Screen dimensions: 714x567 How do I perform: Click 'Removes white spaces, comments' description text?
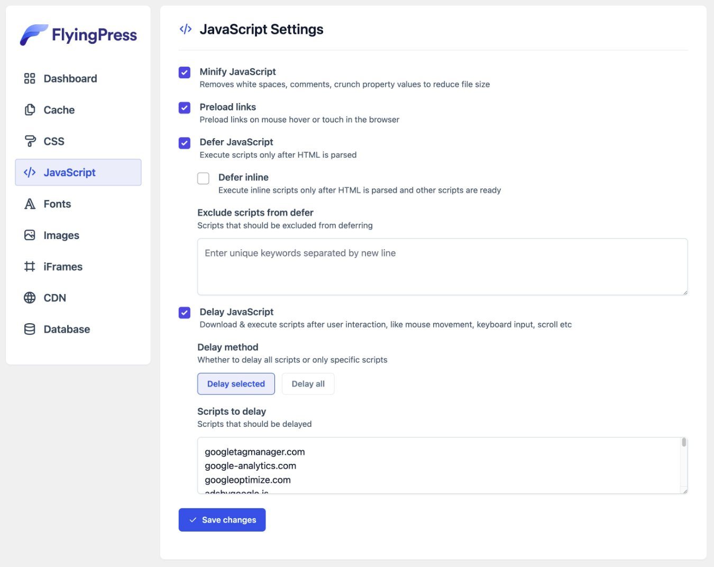click(x=345, y=84)
